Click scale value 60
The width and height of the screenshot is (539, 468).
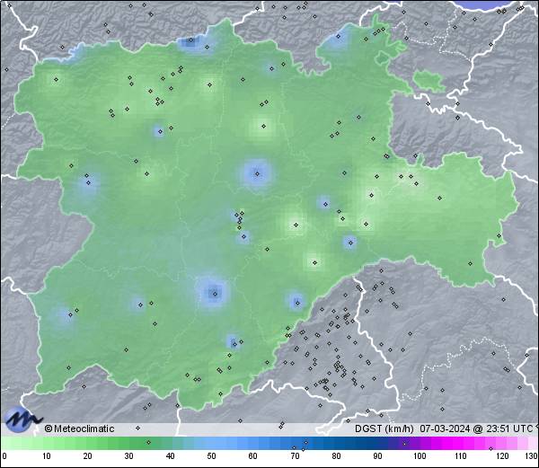point(253,456)
